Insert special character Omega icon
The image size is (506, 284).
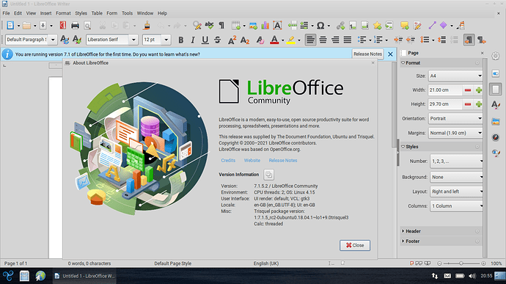tap(320, 25)
